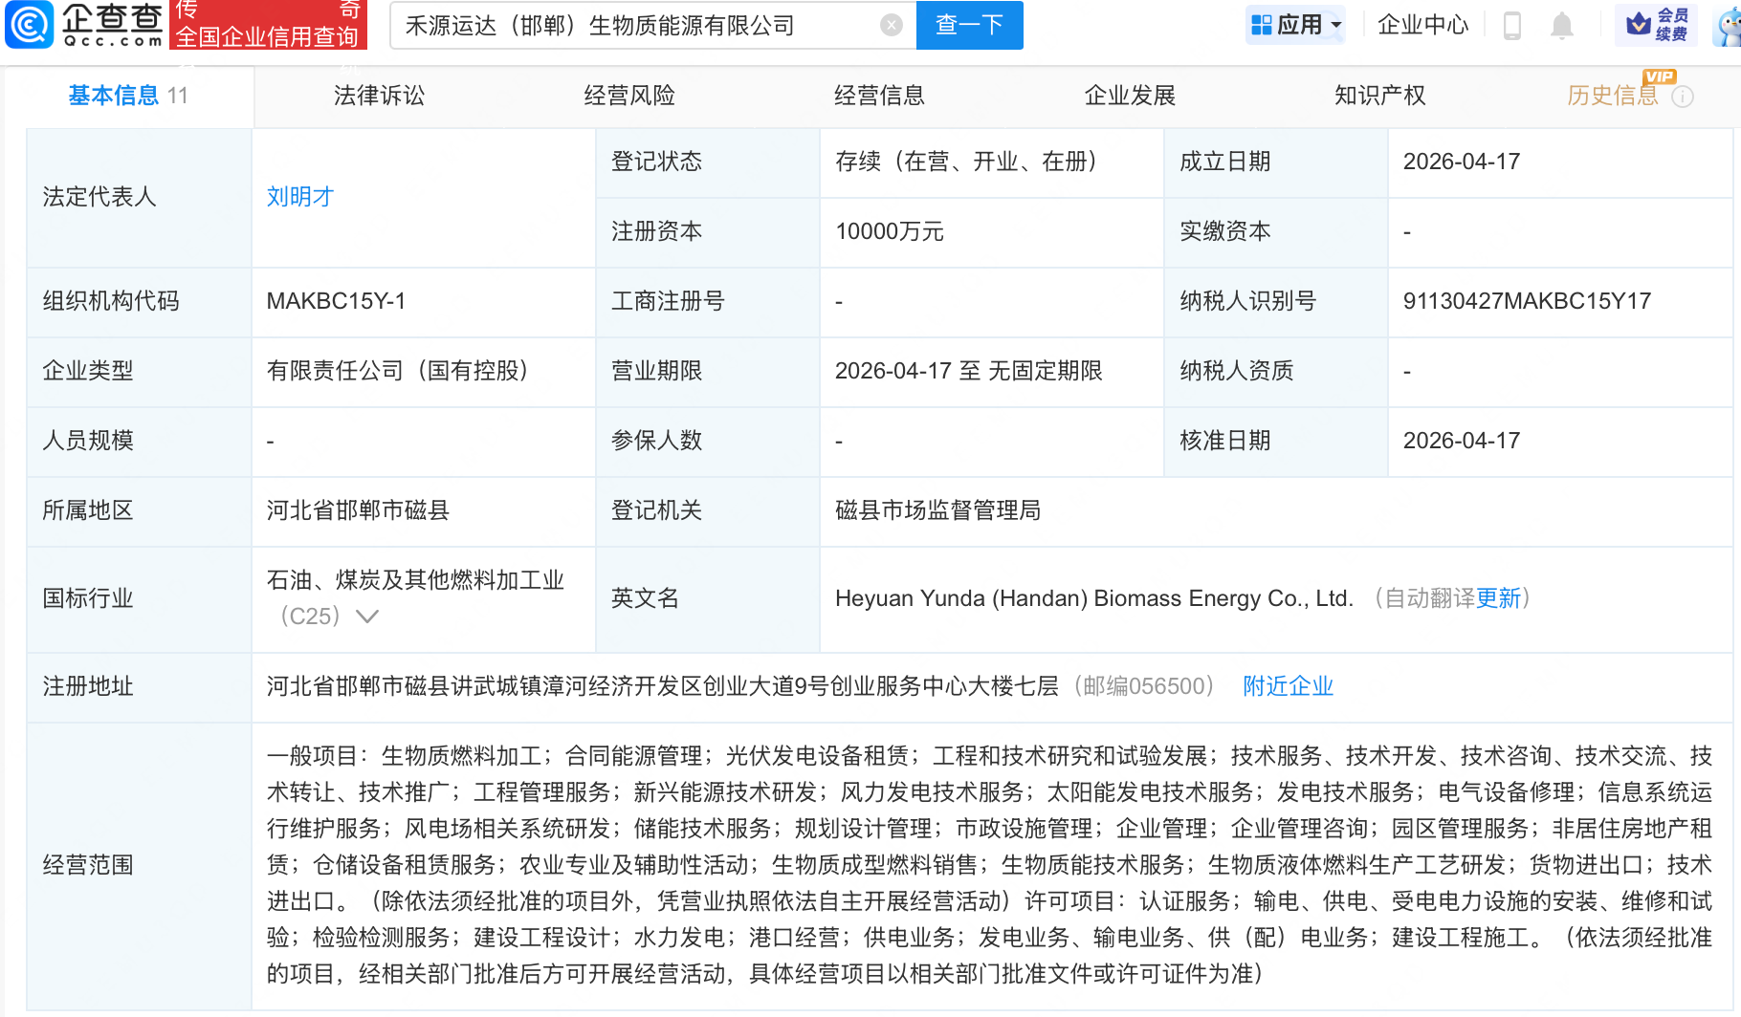
Task: Open the 知识产权 tab
Action: pyautogui.click(x=1379, y=96)
